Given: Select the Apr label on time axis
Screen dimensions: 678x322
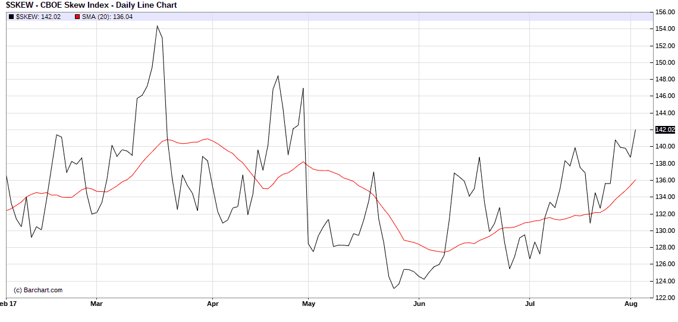Looking at the screenshot, I should click(212, 304).
